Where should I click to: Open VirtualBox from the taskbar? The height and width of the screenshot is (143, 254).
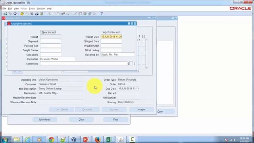click(74, 139)
